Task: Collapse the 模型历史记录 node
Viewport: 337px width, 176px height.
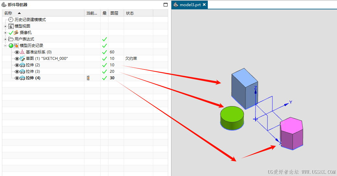Action: click(x=6, y=46)
